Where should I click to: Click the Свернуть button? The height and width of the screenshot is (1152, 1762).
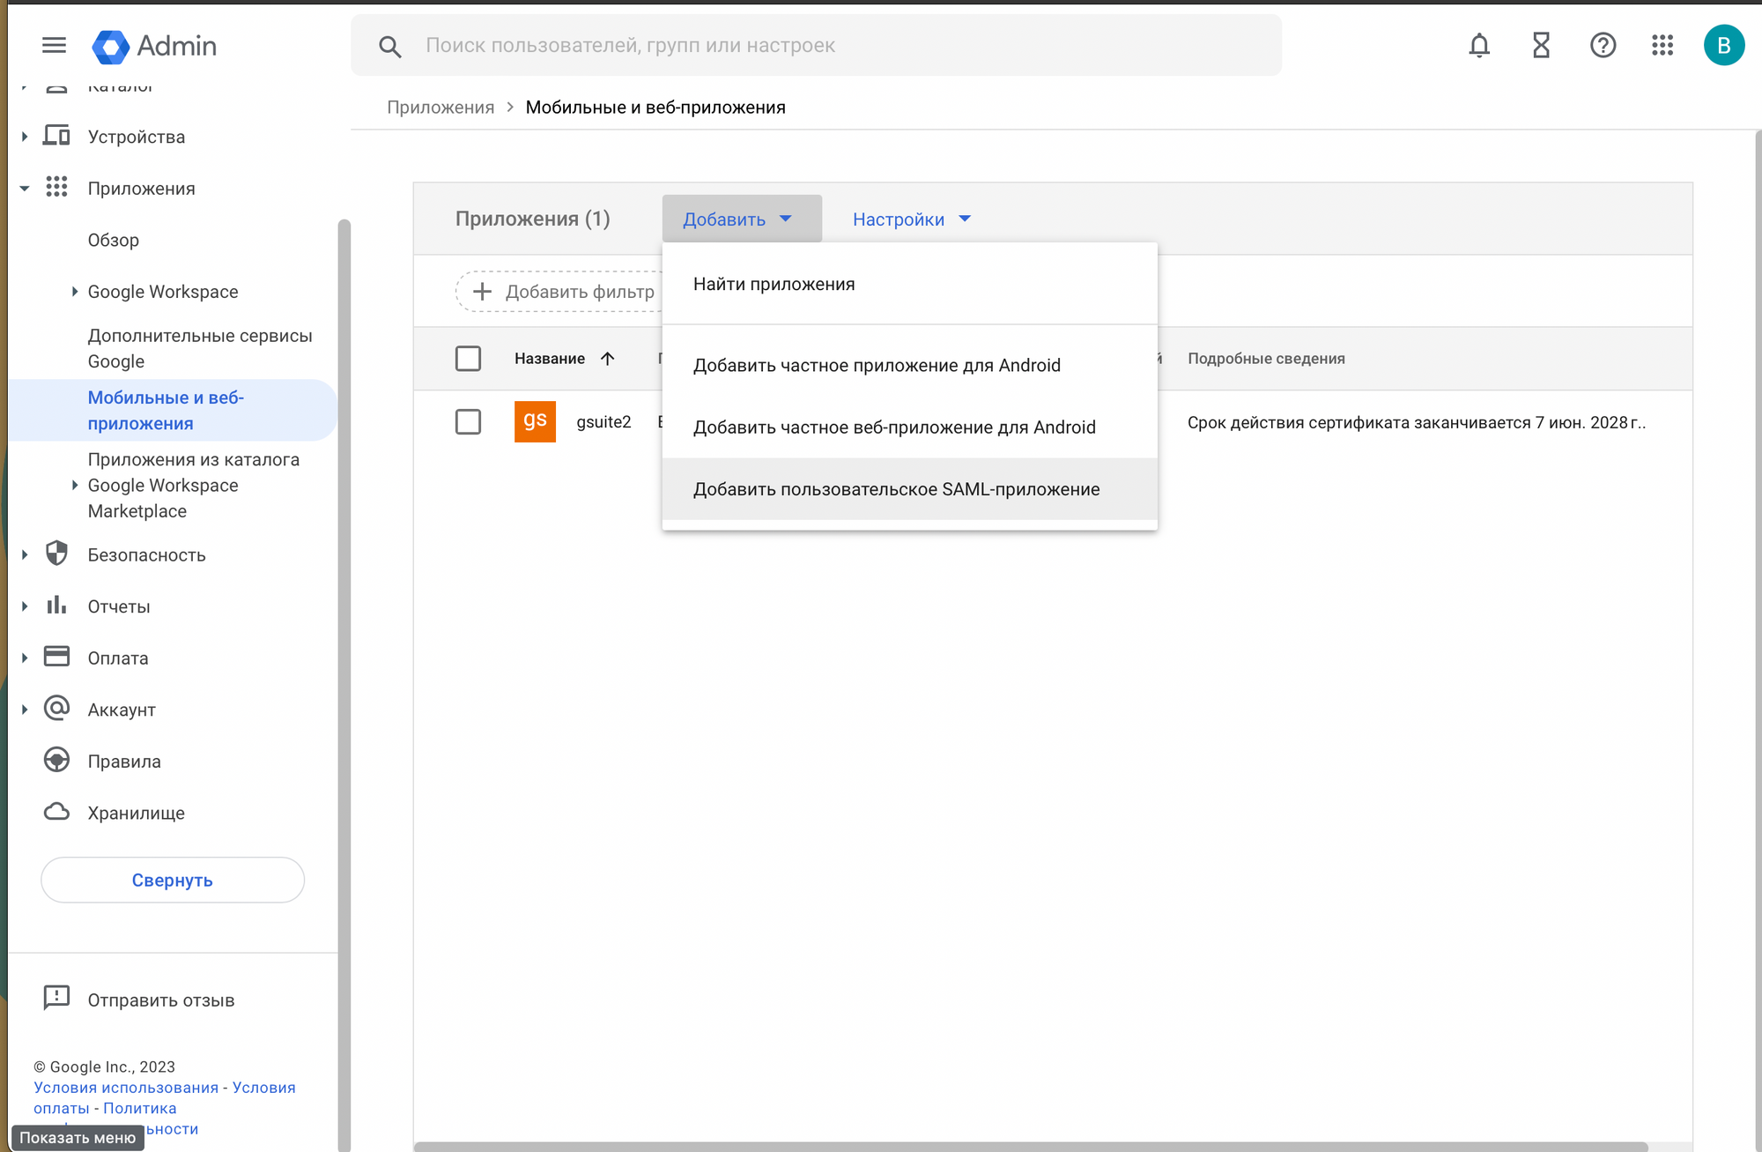pos(173,880)
